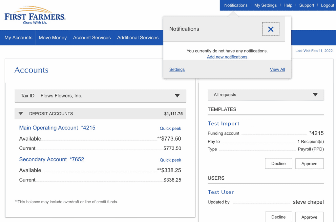This screenshot has width=336, height=222.
Task: Open Account Services menu
Action: [x=92, y=38]
